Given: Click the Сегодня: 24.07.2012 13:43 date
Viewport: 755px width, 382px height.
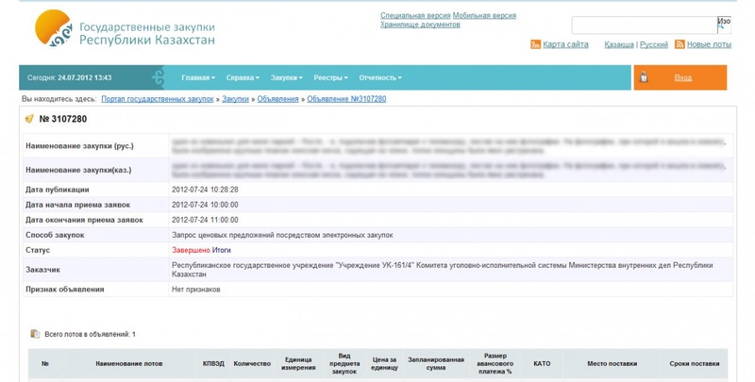Looking at the screenshot, I should pos(69,77).
